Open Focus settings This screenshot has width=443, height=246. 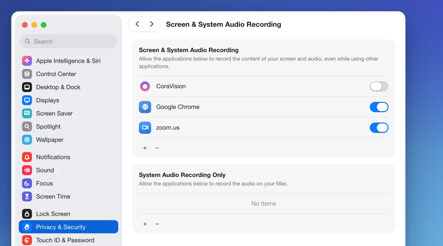[68, 183]
